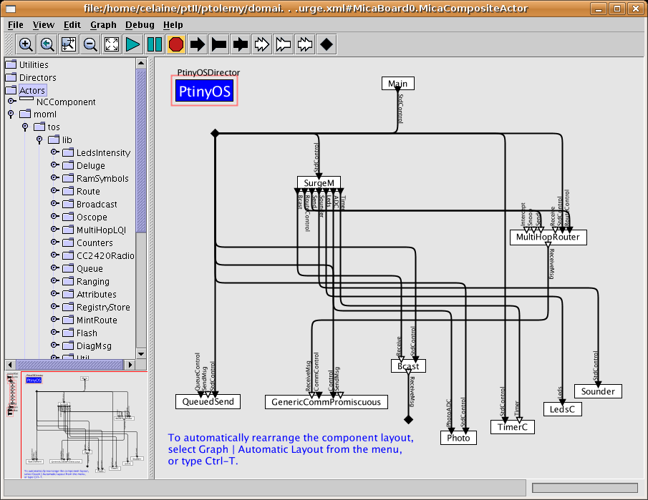The image size is (648, 500).
Task: Collapse the moml tree node
Action: click(x=11, y=114)
